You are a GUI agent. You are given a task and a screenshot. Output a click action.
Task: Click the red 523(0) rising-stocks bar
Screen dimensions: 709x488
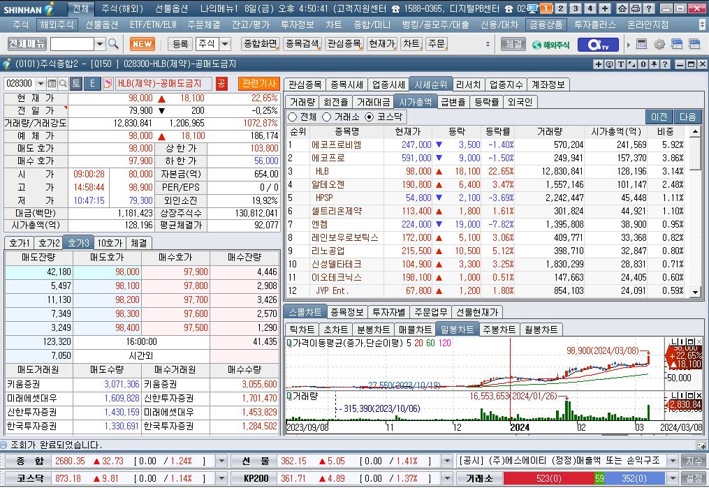pos(548,478)
